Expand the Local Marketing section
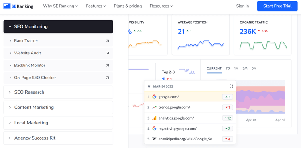Screen dimensions: 301x148 (x=58, y=123)
